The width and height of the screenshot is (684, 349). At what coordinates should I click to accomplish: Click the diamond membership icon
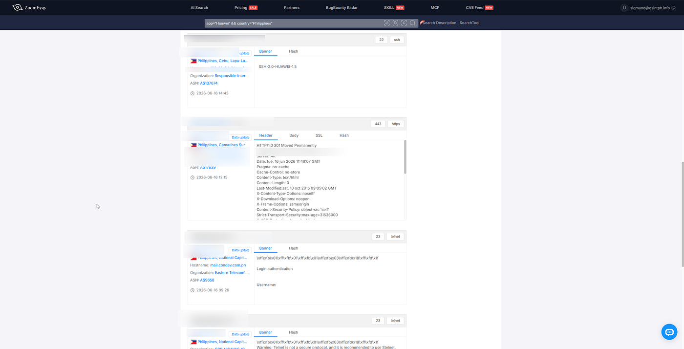(x=673, y=8)
